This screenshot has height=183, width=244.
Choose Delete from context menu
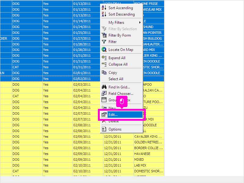click(x=113, y=121)
